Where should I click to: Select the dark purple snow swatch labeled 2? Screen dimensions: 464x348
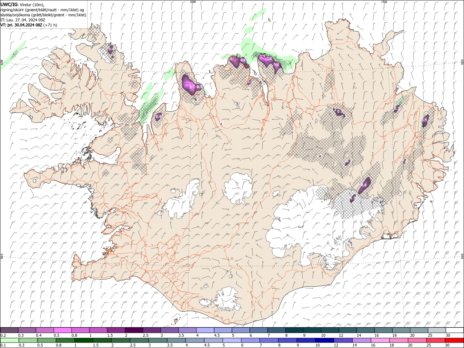click(x=134, y=330)
